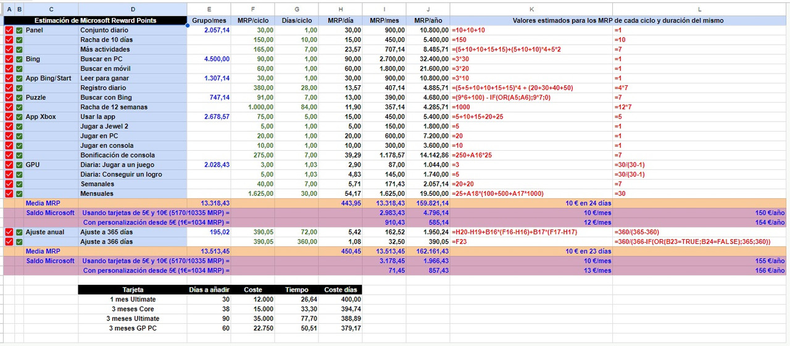Click the 'MRP/ciclo' header cell
The width and height of the screenshot is (790, 346).
coord(253,20)
